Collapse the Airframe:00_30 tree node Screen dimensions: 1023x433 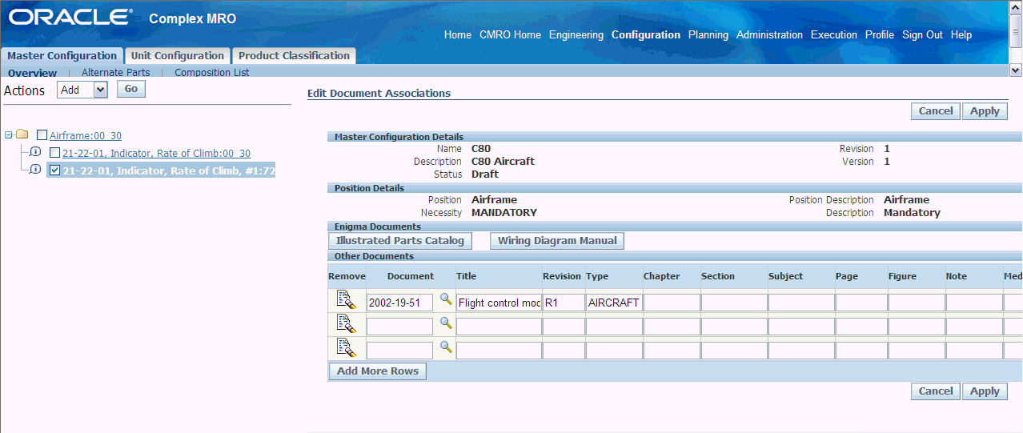click(8, 134)
